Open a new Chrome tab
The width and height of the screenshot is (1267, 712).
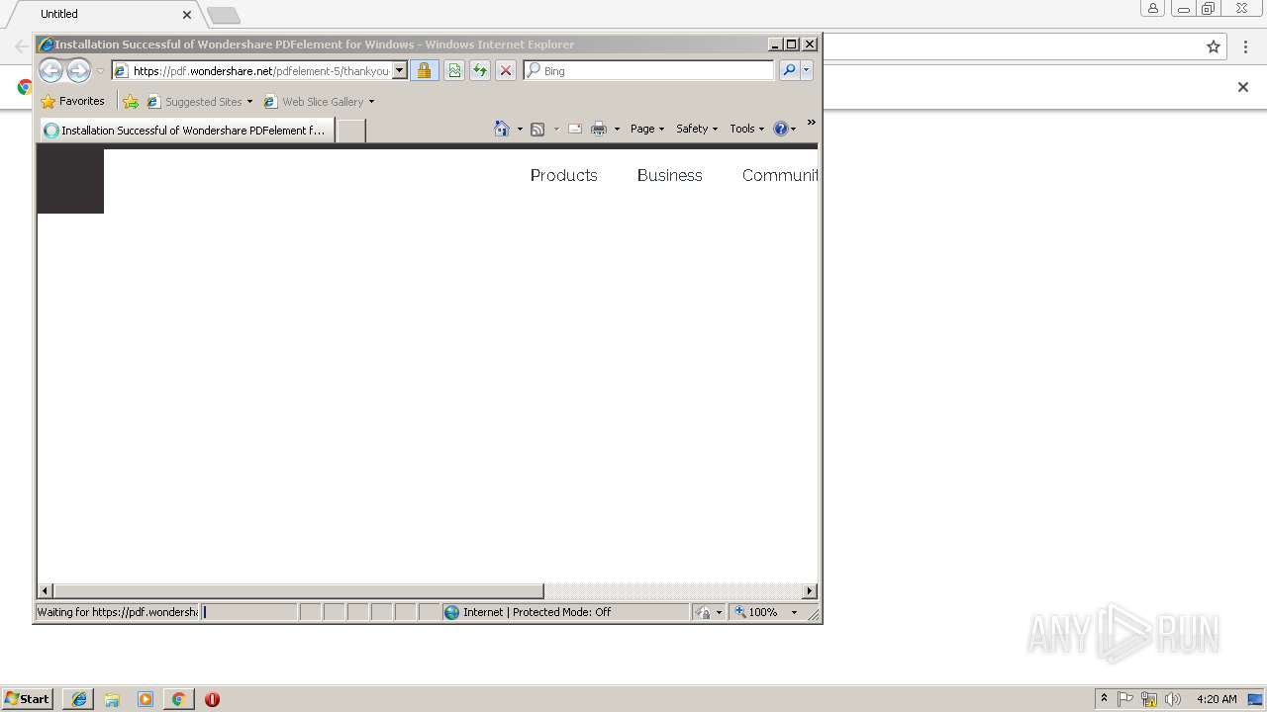(x=223, y=15)
